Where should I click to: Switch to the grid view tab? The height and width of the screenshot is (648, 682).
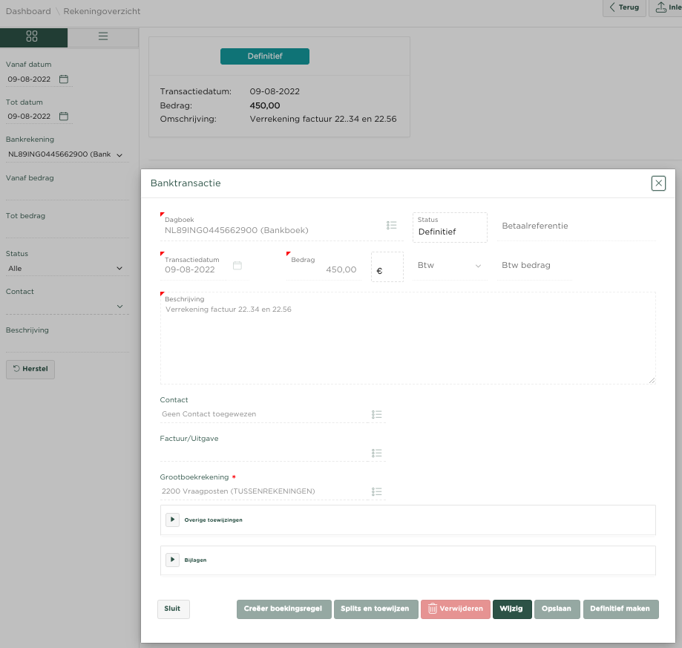coord(32,36)
